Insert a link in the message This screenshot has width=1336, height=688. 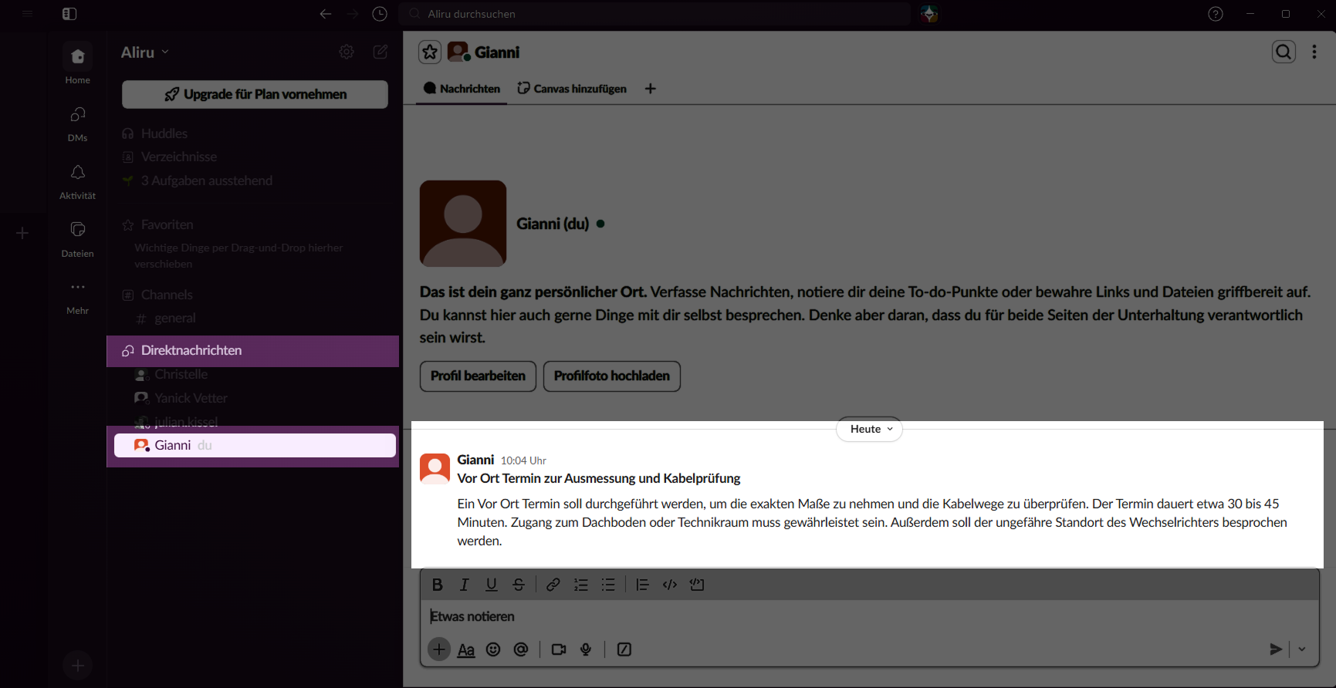pos(553,585)
